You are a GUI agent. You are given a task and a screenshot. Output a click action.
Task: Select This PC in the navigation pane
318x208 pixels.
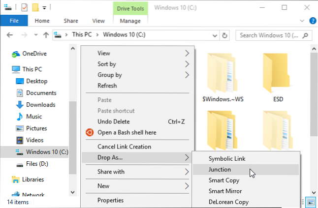tap(27, 69)
